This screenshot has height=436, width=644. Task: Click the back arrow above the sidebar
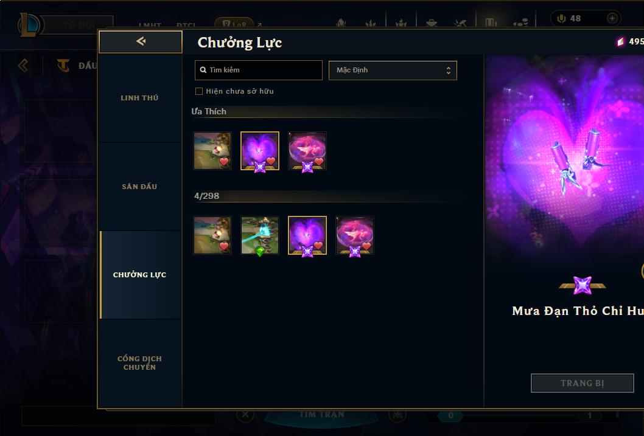[x=141, y=41]
